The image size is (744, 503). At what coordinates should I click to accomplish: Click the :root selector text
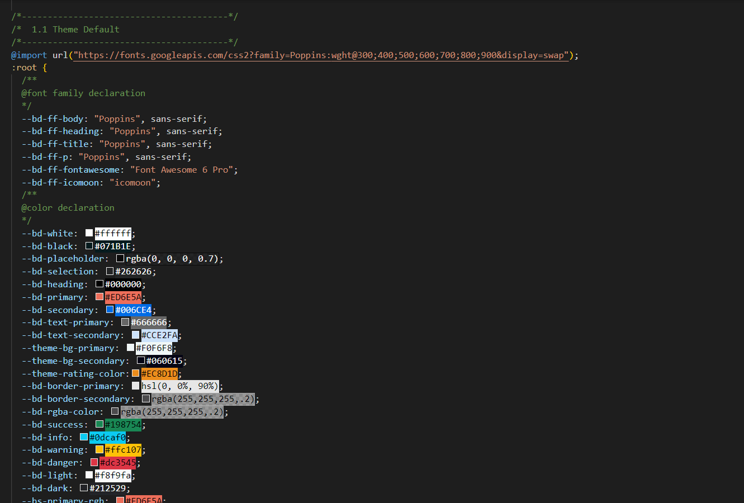(x=24, y=68)
